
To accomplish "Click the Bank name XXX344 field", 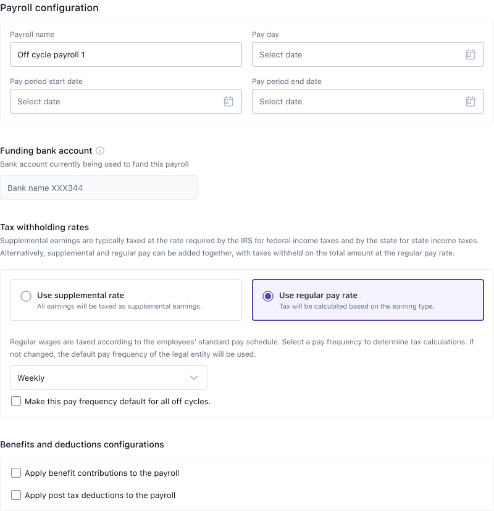I will (99, 188).
